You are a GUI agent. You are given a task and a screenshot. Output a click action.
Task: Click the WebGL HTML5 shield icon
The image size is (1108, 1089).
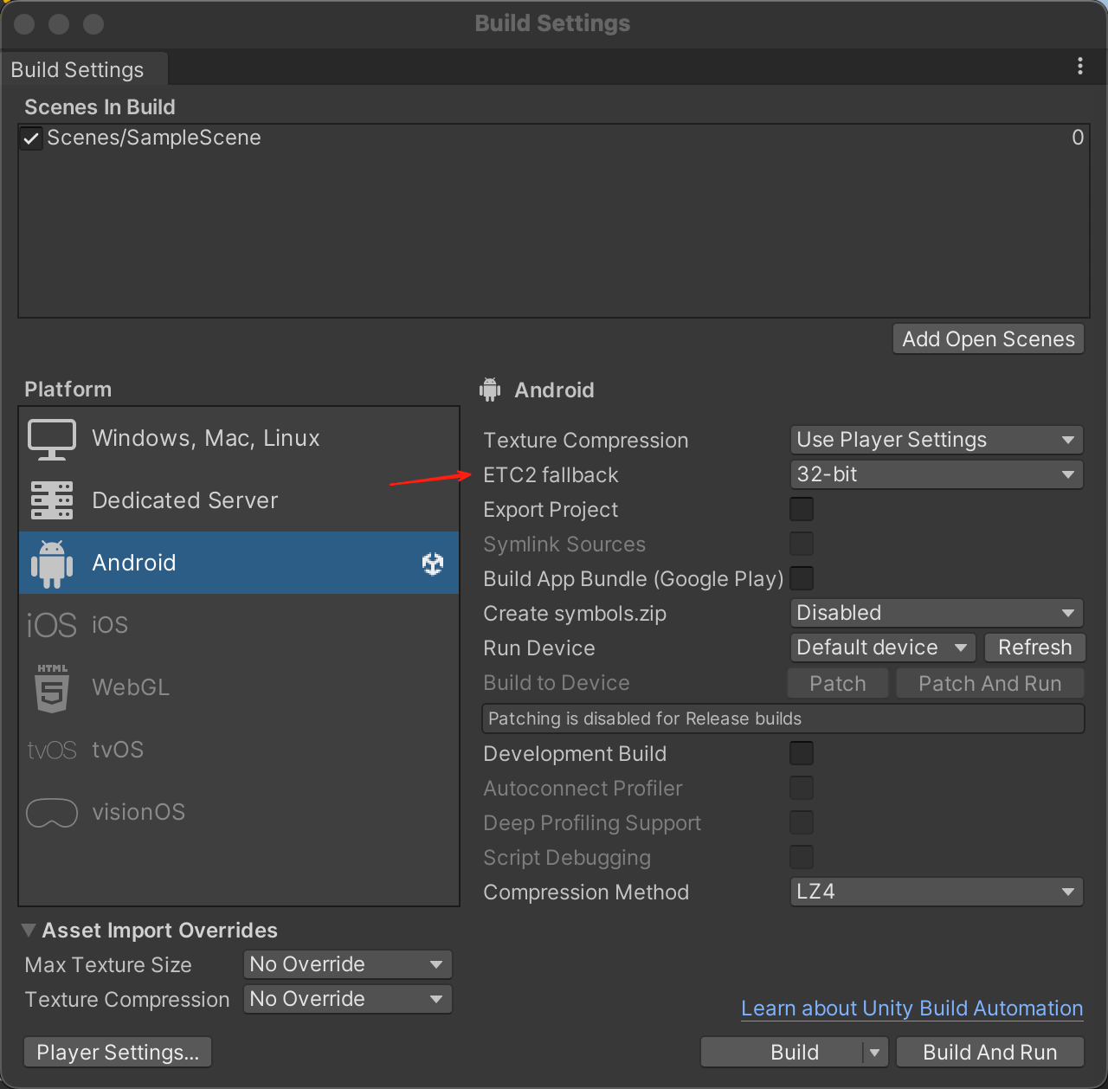pyautogui.click(x=52, y=688)
